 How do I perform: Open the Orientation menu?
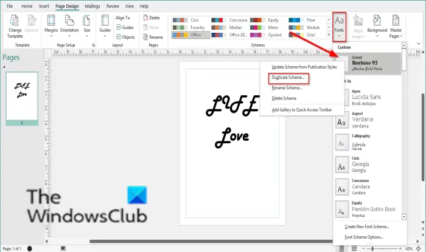coord(69,27)
